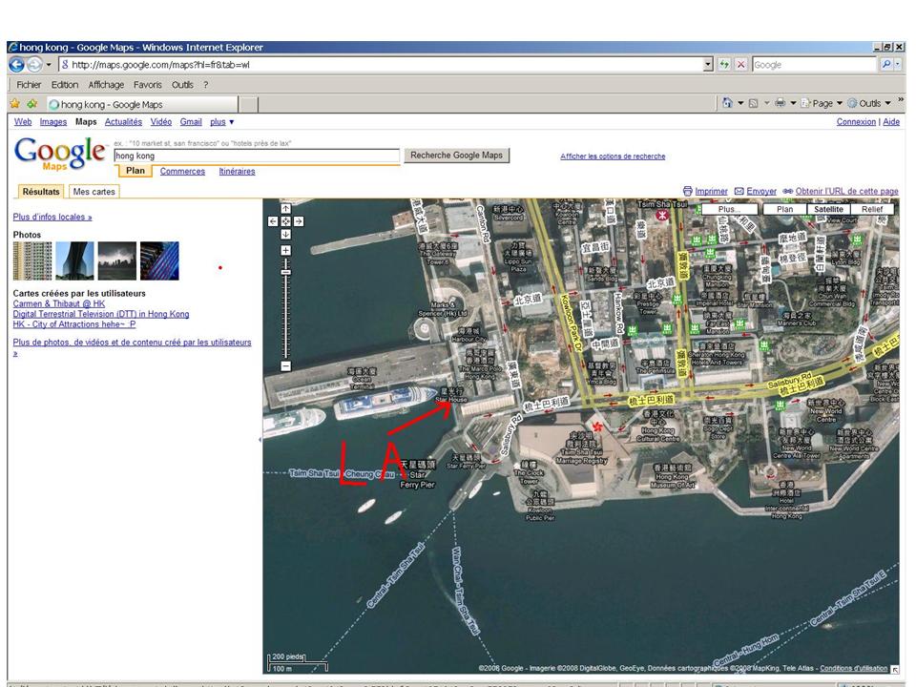This screenshot has width=916, height=687.
Task: Click the Envoyer email link
Action: 756,191
